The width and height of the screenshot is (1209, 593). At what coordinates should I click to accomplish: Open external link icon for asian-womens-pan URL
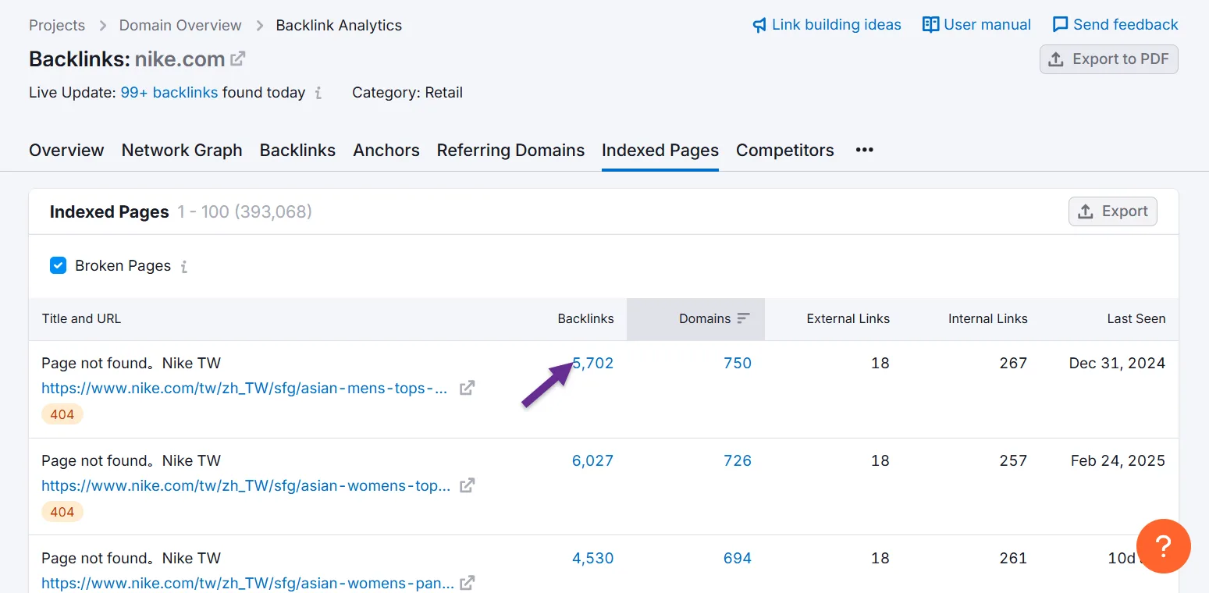(x=467, y=583)
